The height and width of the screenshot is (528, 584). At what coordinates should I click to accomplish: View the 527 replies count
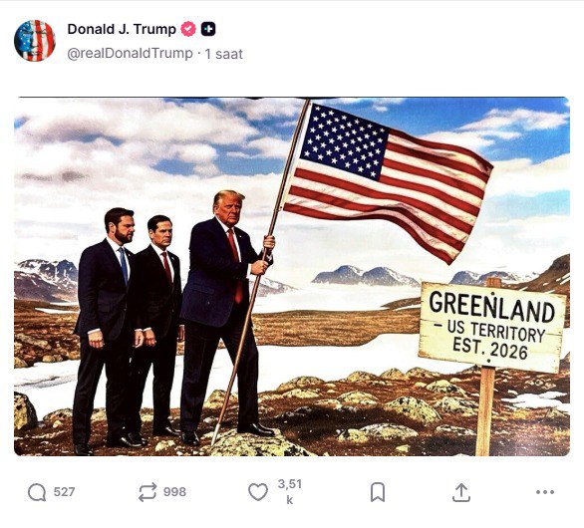pos(64,492)
